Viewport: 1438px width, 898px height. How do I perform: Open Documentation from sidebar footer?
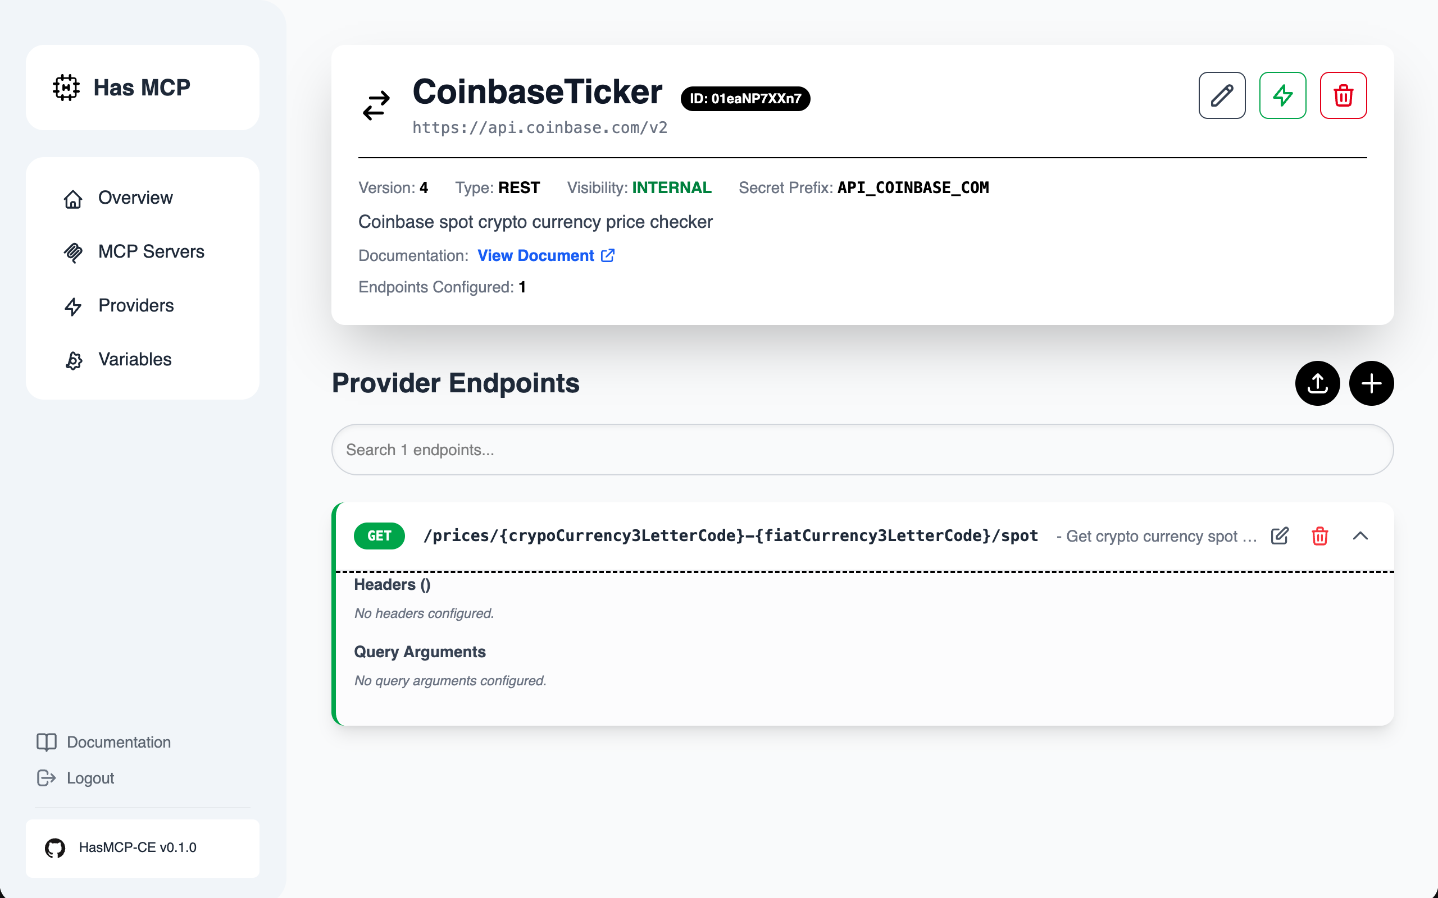pos(119,742)
